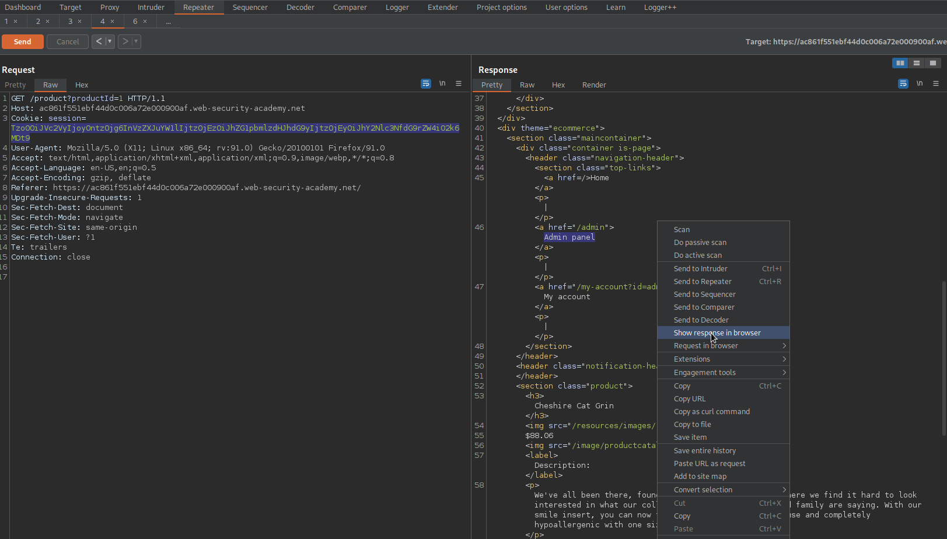Screen dimensions: 947x539
Task: Open the Extender tab
Action: coord(443,7)
